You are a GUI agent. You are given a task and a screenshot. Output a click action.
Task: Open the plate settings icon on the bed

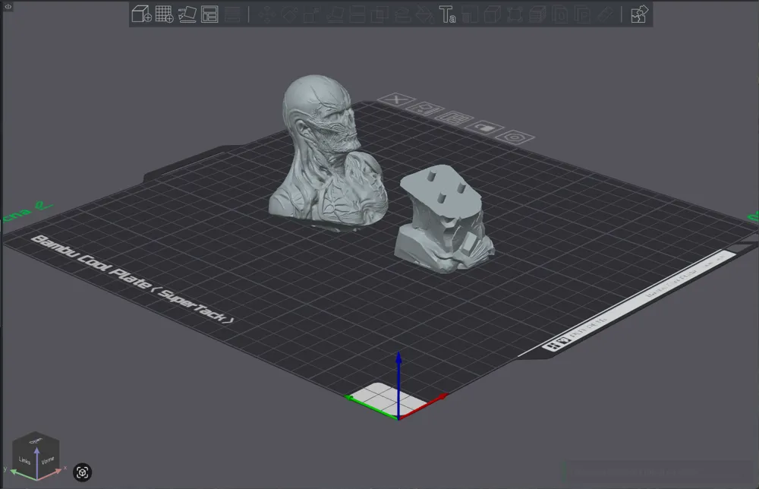(x=513, y=137)
